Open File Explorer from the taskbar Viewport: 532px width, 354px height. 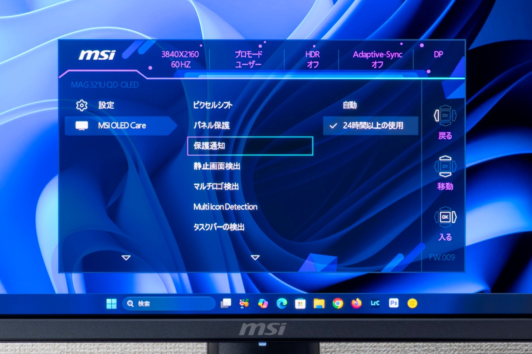[319, 303]
